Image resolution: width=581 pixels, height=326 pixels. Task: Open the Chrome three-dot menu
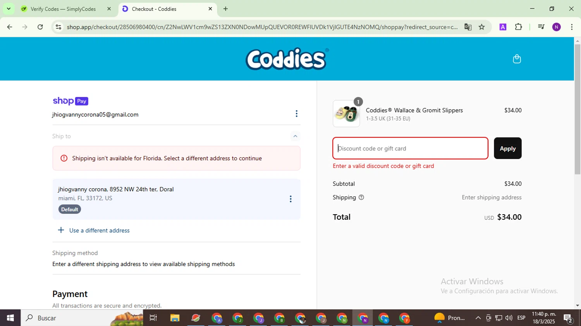(572, 27)
